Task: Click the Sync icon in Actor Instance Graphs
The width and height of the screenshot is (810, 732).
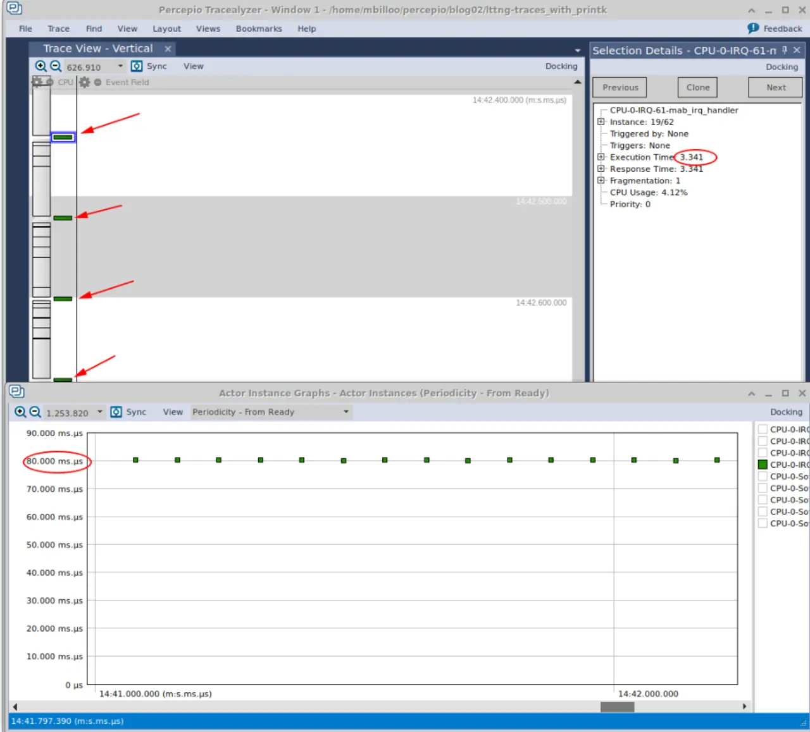Action: 116,412
